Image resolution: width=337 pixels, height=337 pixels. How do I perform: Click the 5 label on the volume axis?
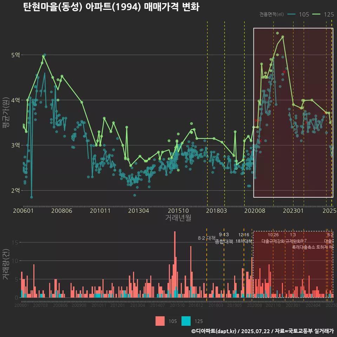point(17,279)
